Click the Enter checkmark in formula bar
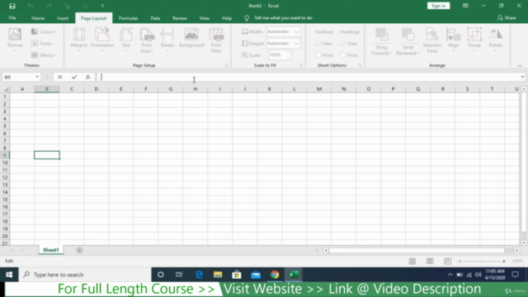528x297 pixels. coord(74,77)
